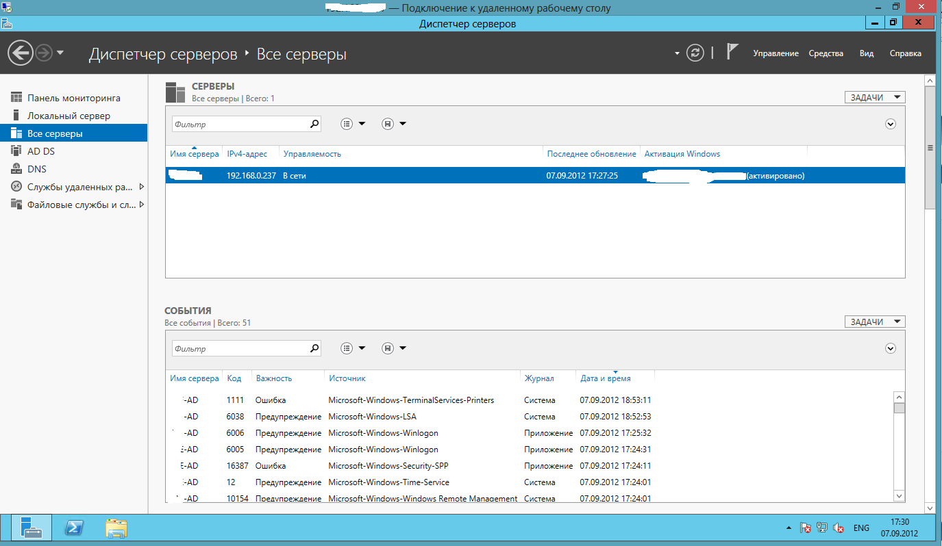The width and height of the screenshot is (942, 546).
Task: Open File Explorer from the taskbar
Action: click(x=116, y=528)
